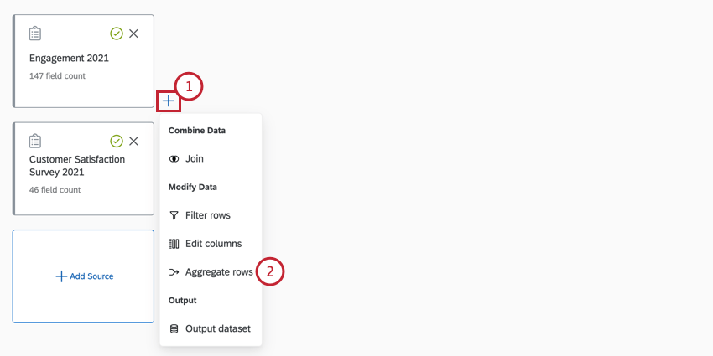
Task: Remove the Engagement 2021 source with X
Action: click(134, 34)
